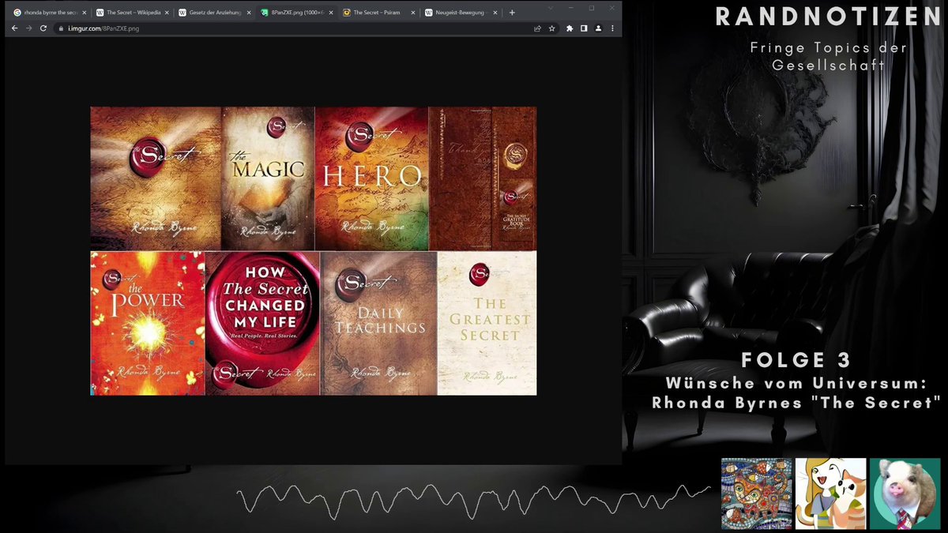Toggle the browser side panel
The height and width of the screenshot is (533, 948).
click(584, 28)
